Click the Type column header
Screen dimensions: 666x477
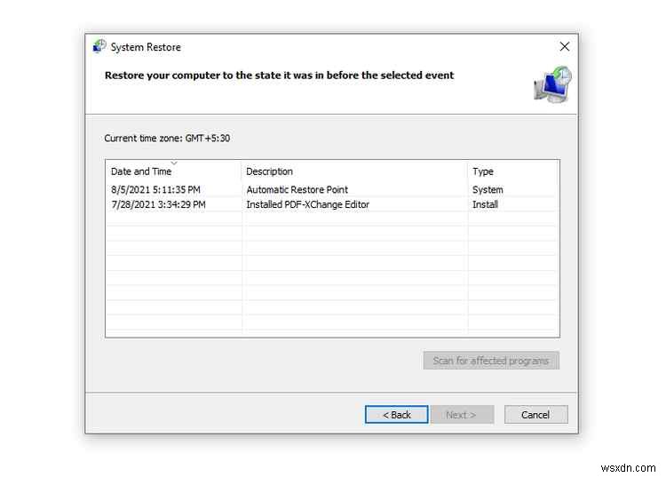point(512,171)
